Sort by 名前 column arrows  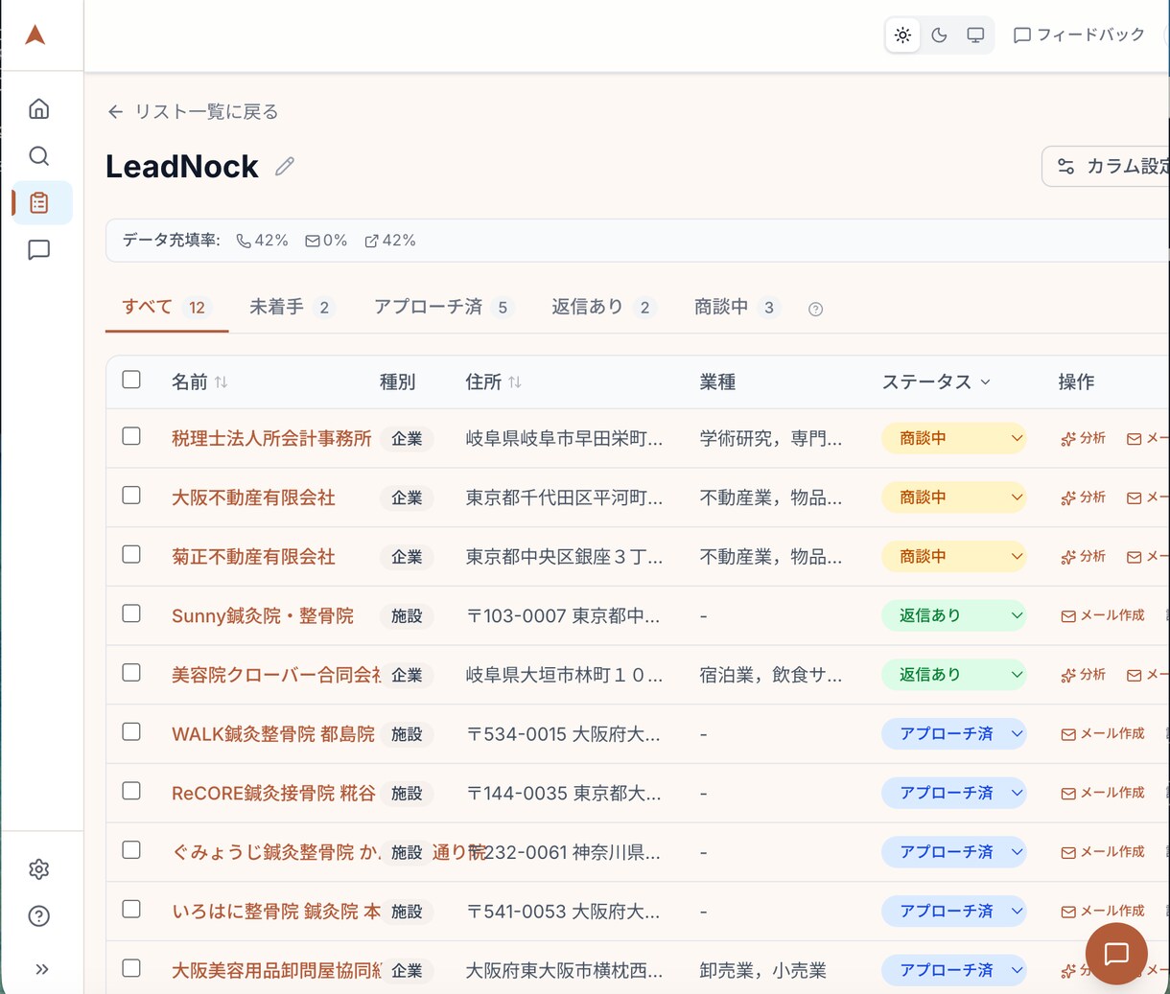point(222,381)
